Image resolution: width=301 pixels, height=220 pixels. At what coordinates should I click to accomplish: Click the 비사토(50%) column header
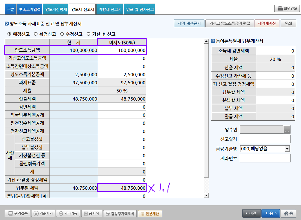pyautogui.click(x=122, y=42)
